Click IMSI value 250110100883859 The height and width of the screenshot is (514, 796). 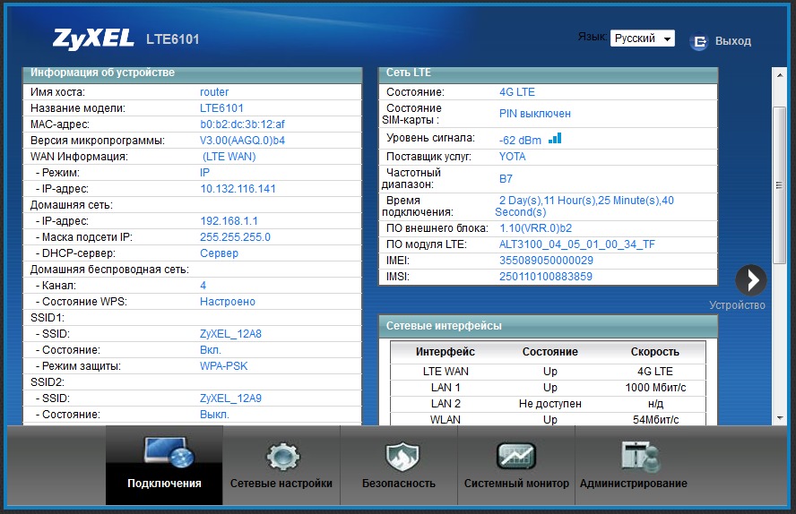546,277
